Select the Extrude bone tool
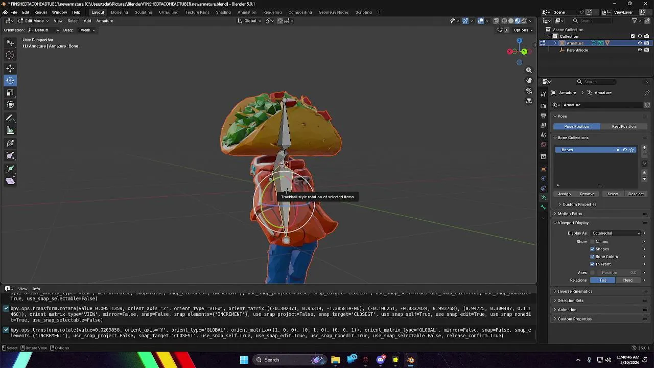 (10, 168)
